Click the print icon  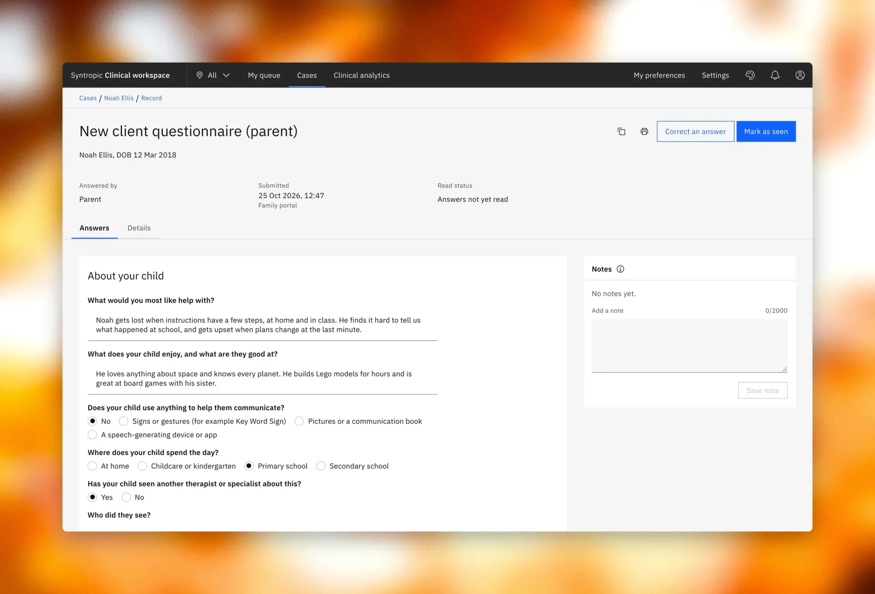point(644,132)
